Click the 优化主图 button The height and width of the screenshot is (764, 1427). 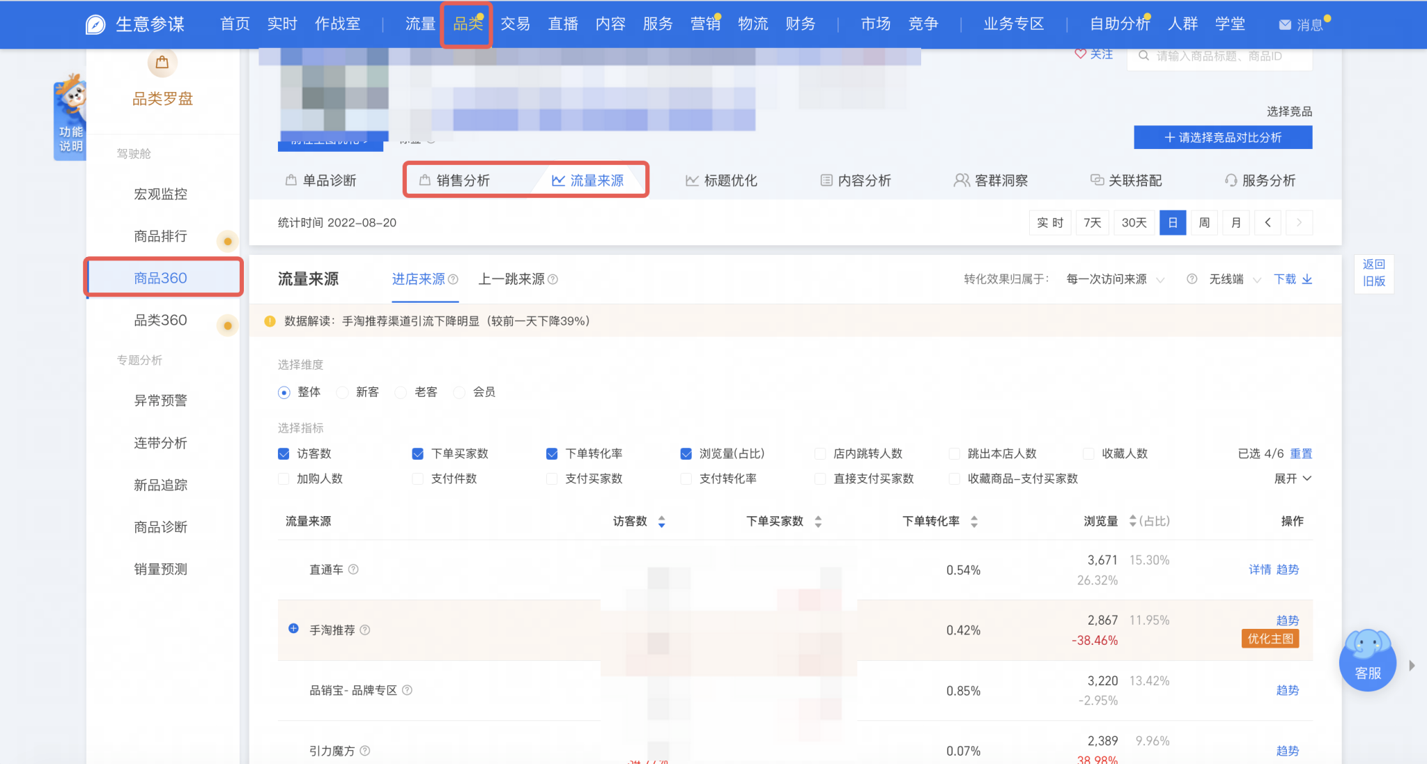(x=1270, y=639)
